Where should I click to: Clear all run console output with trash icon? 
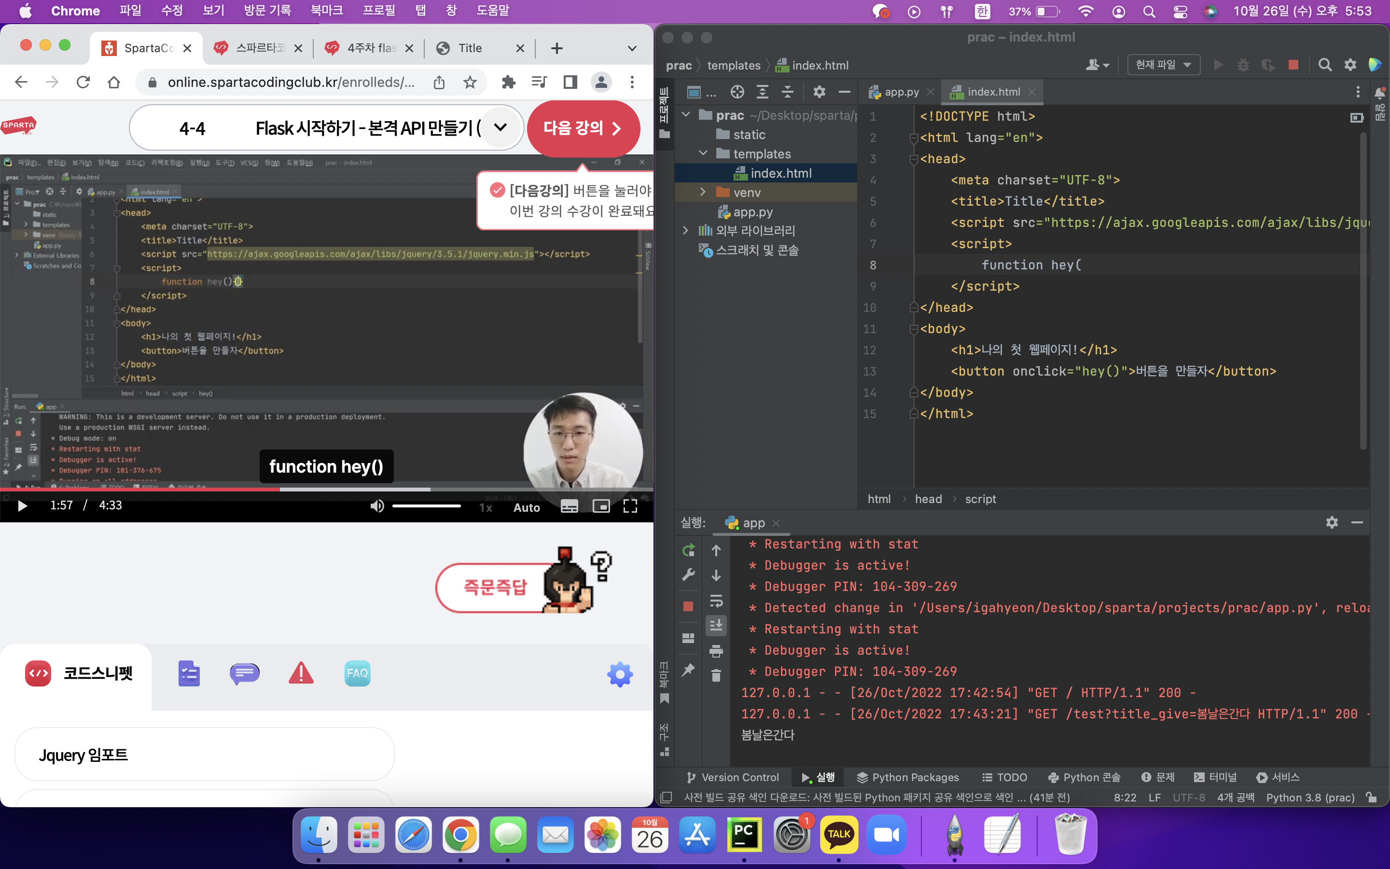pyautogui.click(x=716, y=675)
